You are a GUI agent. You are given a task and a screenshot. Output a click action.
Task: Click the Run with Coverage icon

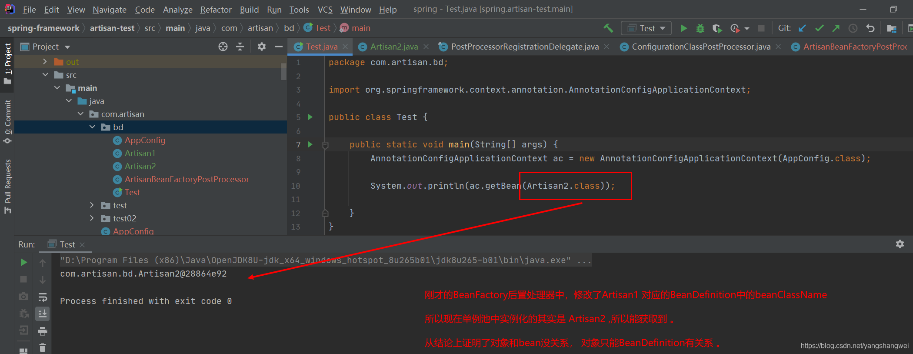tap(717, 28)
